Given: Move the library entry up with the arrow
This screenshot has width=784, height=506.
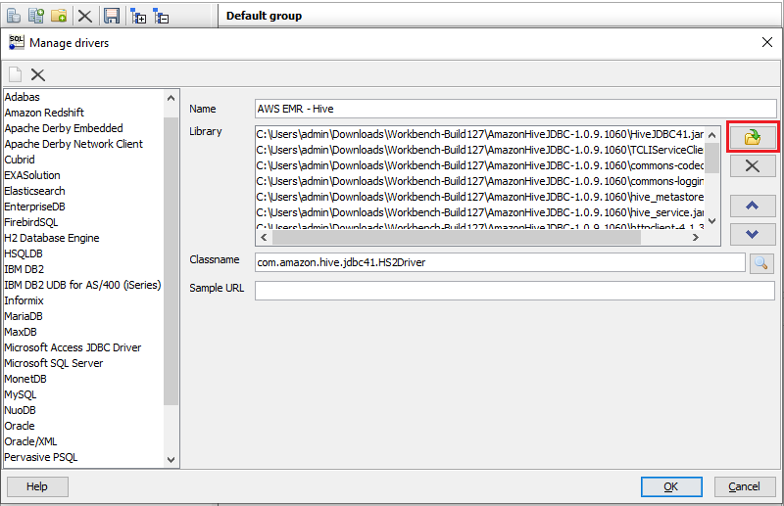Looking at the screenshot, I should click(753, 206).
